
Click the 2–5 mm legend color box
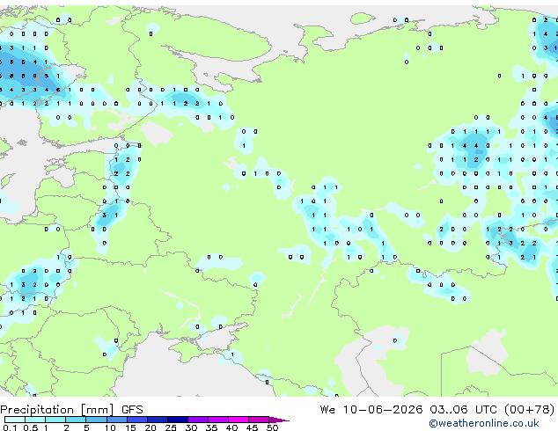pyautogui.click(x=76, y=420)
